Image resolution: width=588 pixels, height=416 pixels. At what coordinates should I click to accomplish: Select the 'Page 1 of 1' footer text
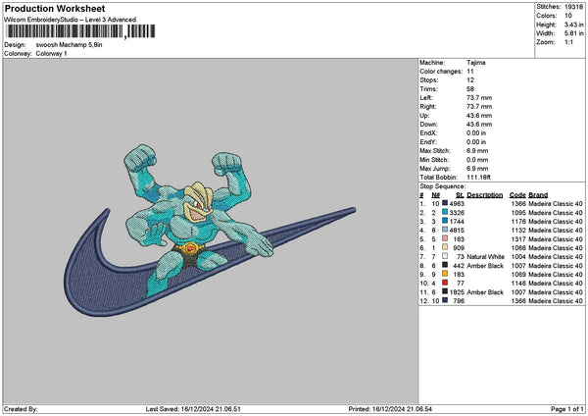point(567,409)
